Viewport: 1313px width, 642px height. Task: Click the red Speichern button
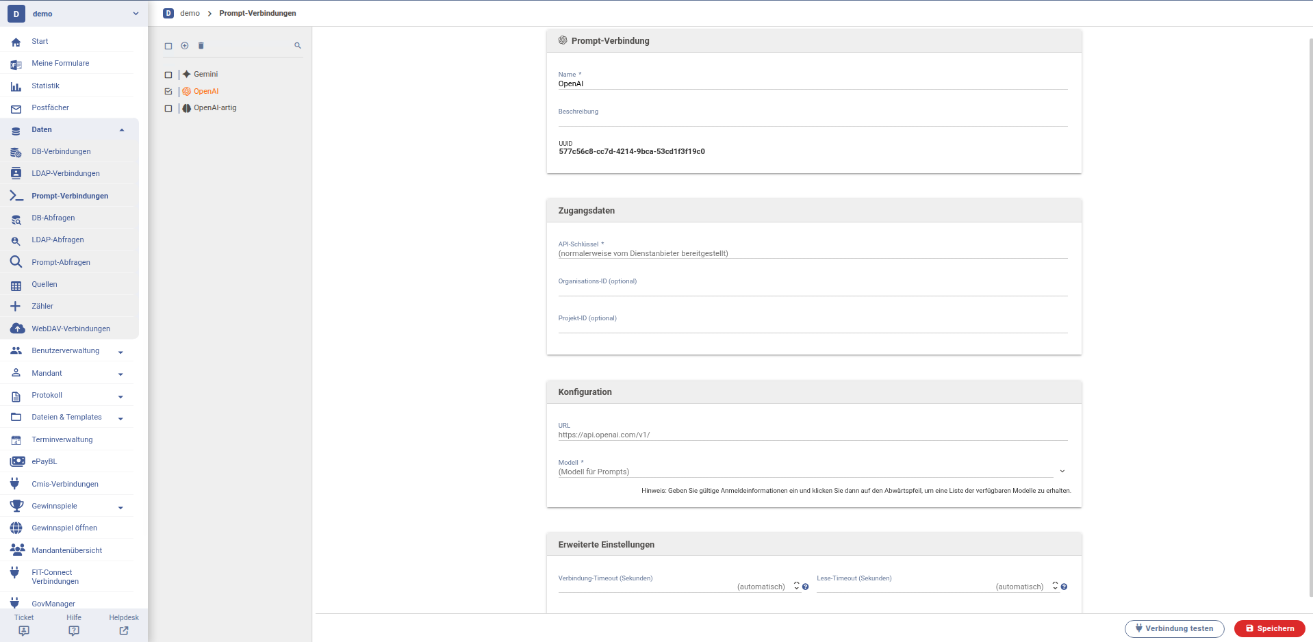point(1269,628)
